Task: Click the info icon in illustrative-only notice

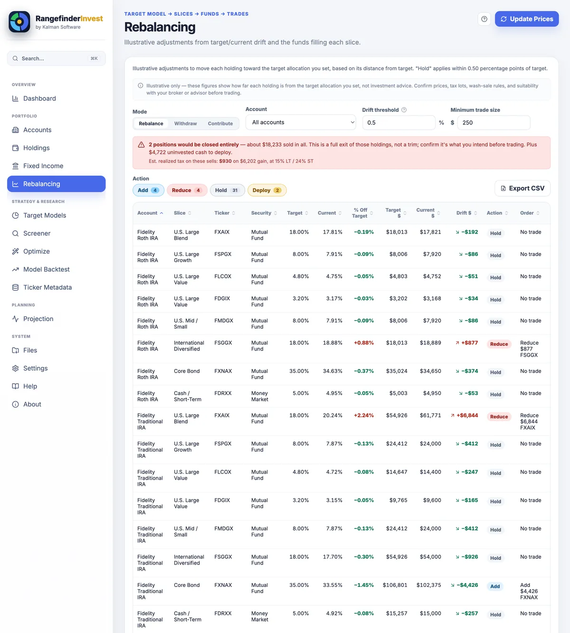Action: 141,86
